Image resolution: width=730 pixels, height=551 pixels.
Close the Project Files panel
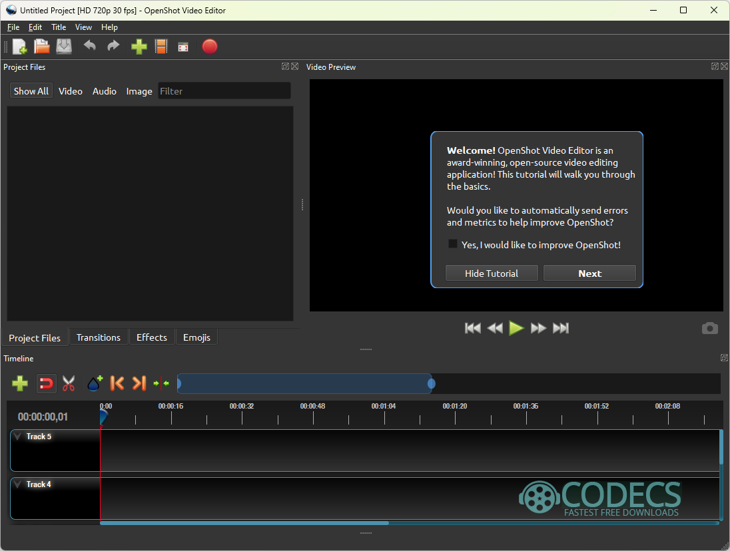294,67
